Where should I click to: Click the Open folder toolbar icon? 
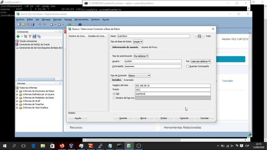pyautogui.click(x=23, y=25)
